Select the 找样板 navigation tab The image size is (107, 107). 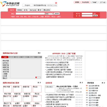19,10
